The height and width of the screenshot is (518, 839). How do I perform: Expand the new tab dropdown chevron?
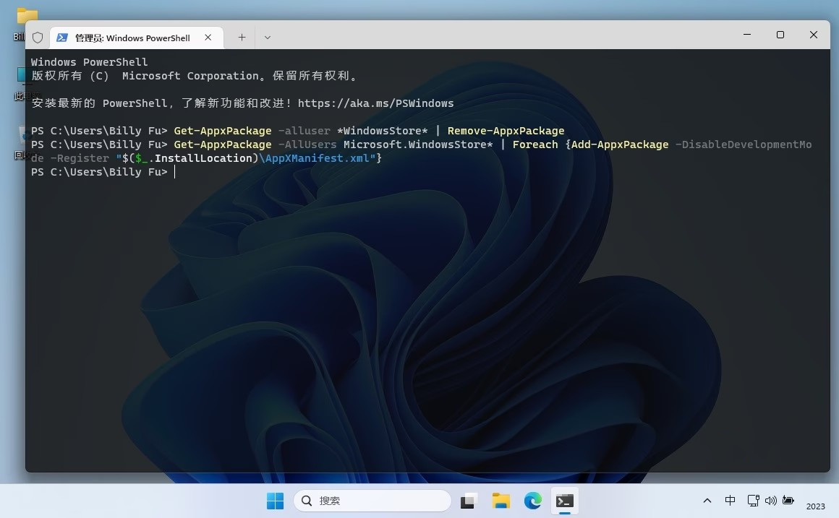267,37
